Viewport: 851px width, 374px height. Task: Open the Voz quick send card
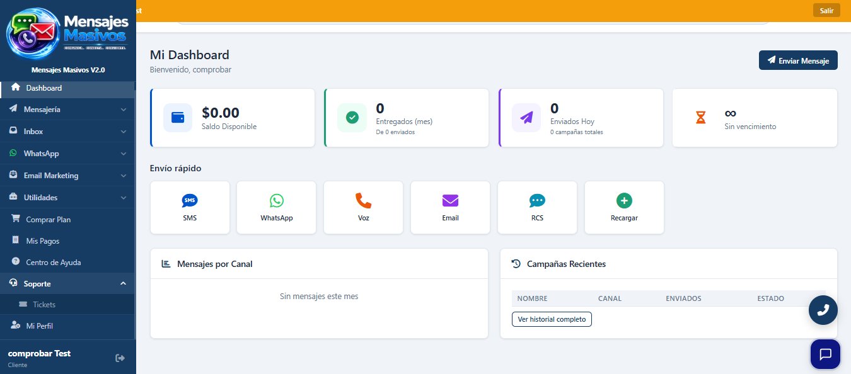coord(363,207)
